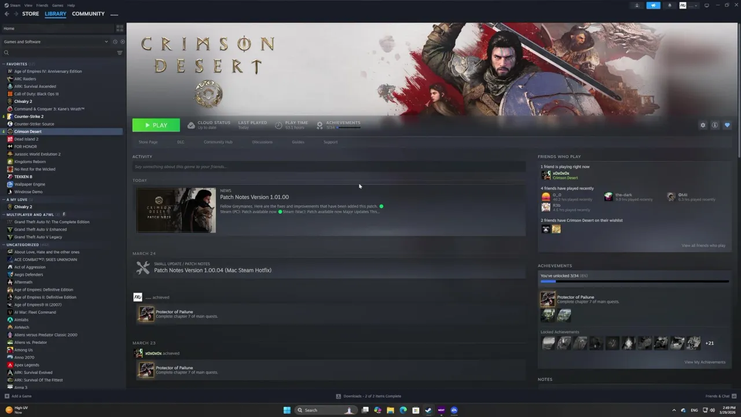Click View My Achievements link
This screenshot has width=741, height=417.
coord(705,362)
